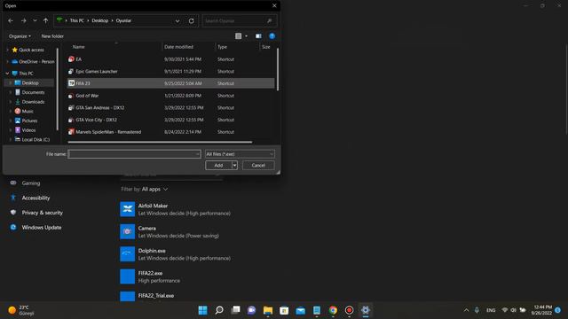This screenshot has width=568, height=319.
Task: Toggle the preview pane
Action: [x=258, y=35]
